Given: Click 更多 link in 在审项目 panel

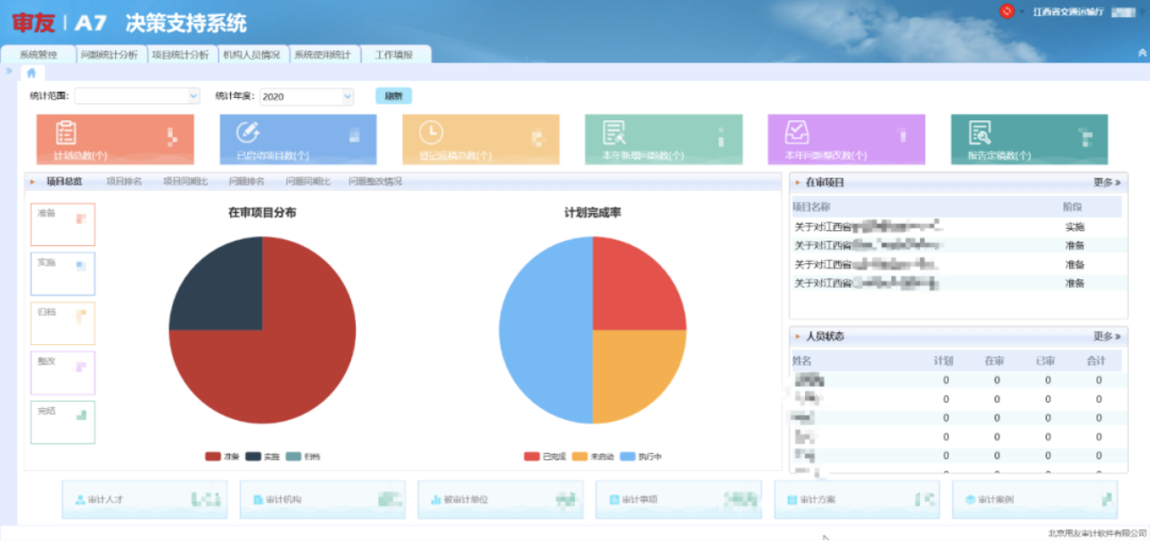Looking at the screenshot, I should 1106,183.
